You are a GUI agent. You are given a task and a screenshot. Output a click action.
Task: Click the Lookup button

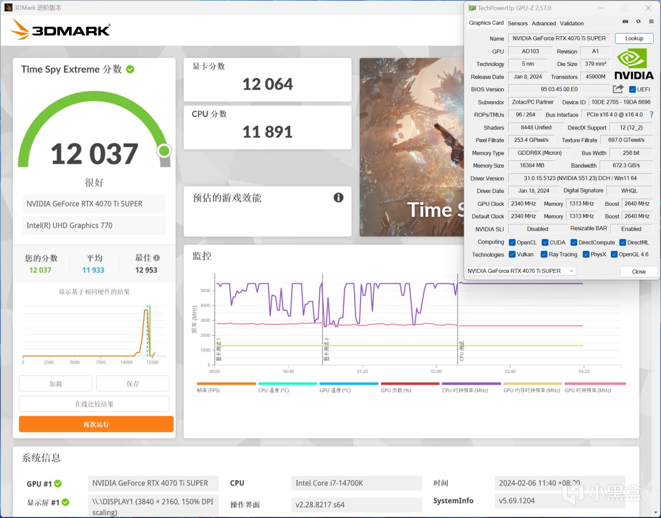[x=634, y=38]
